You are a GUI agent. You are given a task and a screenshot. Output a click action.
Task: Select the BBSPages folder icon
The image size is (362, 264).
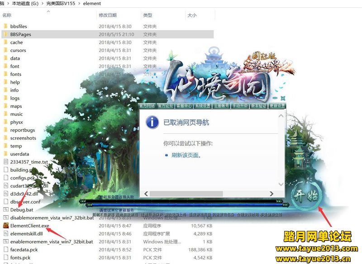click(x=6, y=34)
